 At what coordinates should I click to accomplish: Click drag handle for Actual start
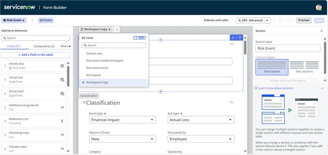(x=5, y=93)
